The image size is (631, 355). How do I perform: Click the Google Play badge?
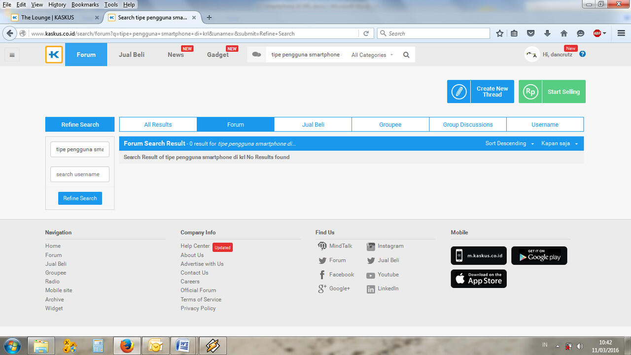(539, 255)
